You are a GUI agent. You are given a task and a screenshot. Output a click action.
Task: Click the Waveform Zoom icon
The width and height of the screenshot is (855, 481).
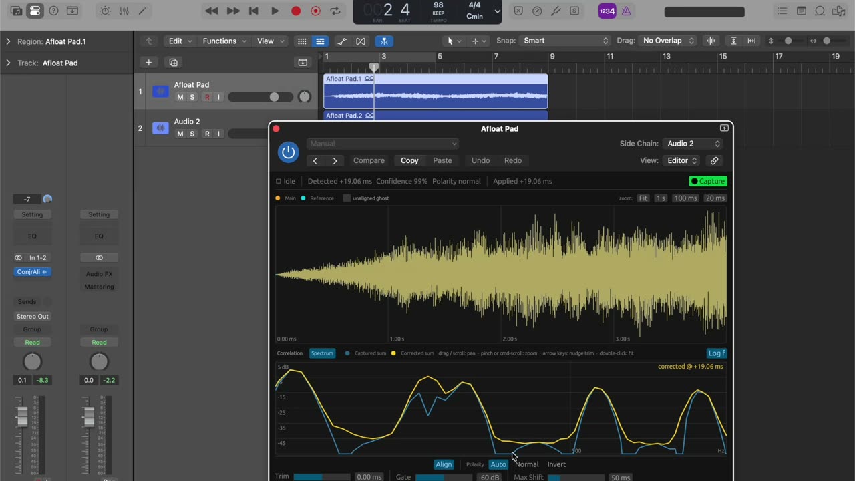pos(711,41)
